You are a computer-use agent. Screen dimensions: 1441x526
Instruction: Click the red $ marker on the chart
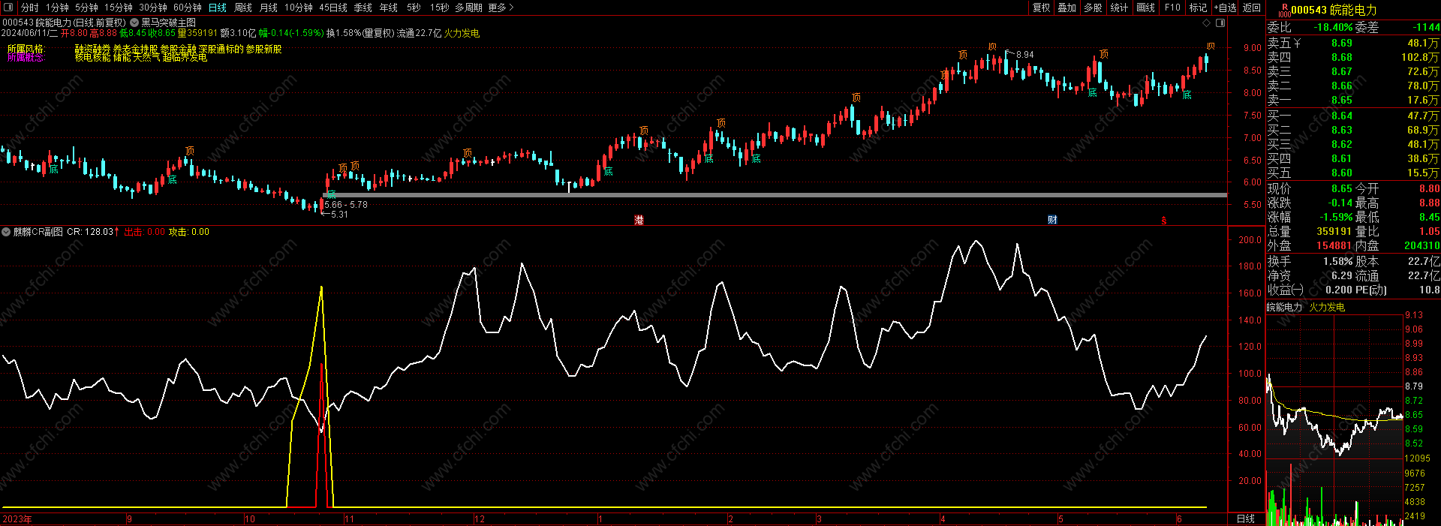click(x=1164, y=220)
